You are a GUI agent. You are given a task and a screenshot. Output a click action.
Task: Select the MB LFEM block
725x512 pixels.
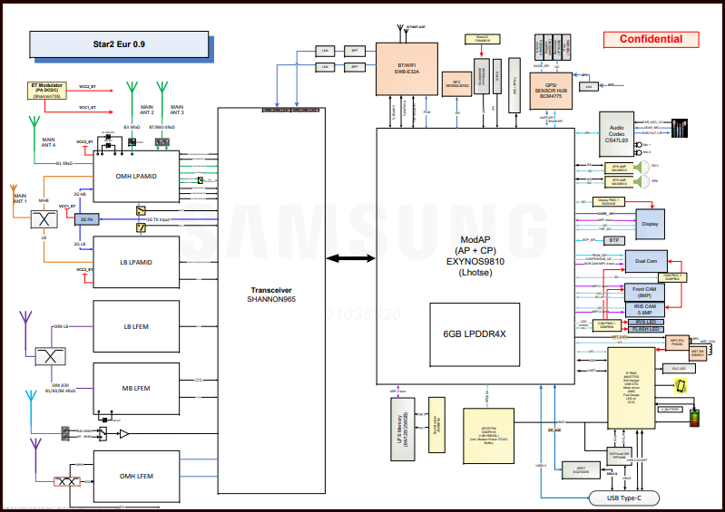[x=136, y=388]
